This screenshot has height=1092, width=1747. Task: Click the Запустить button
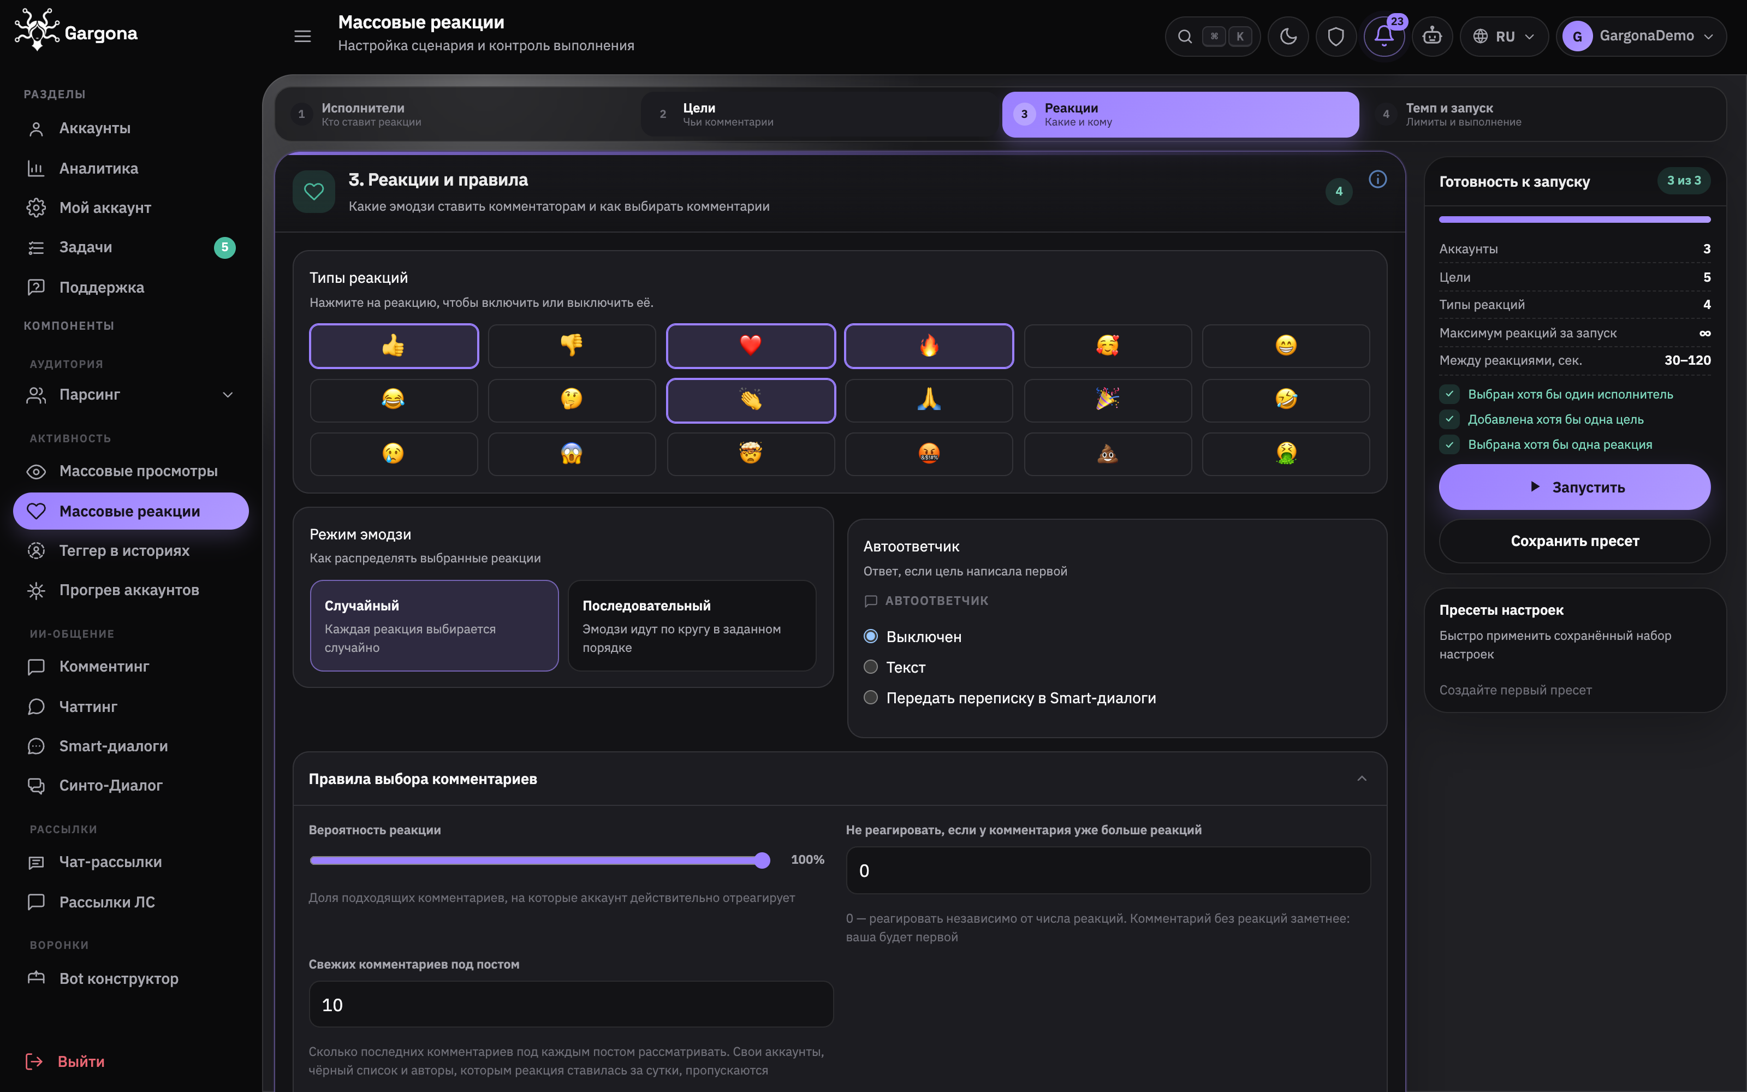click(1574, 487)
